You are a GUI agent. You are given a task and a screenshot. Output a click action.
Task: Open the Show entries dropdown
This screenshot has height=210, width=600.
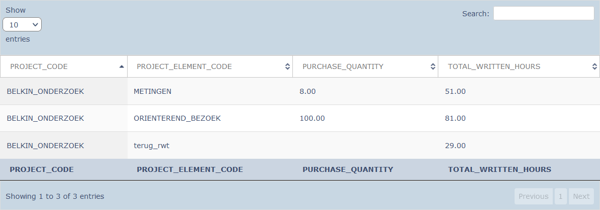[x=22, y=24]
